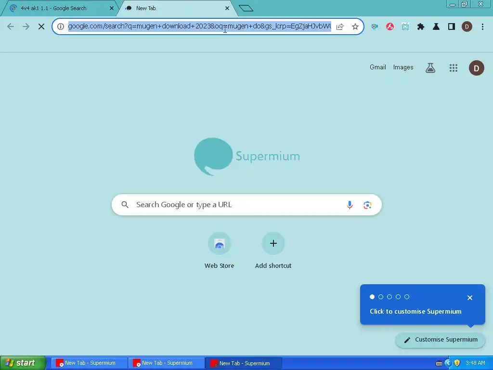
Task: Stop loading the page
Action: (x=41, y=26)
